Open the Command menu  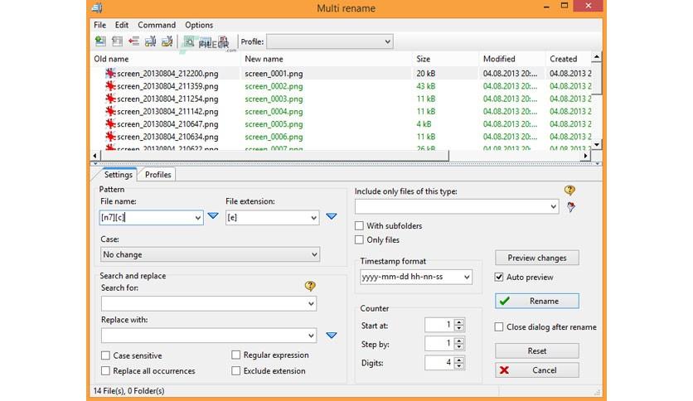click(x=157, y=25)
